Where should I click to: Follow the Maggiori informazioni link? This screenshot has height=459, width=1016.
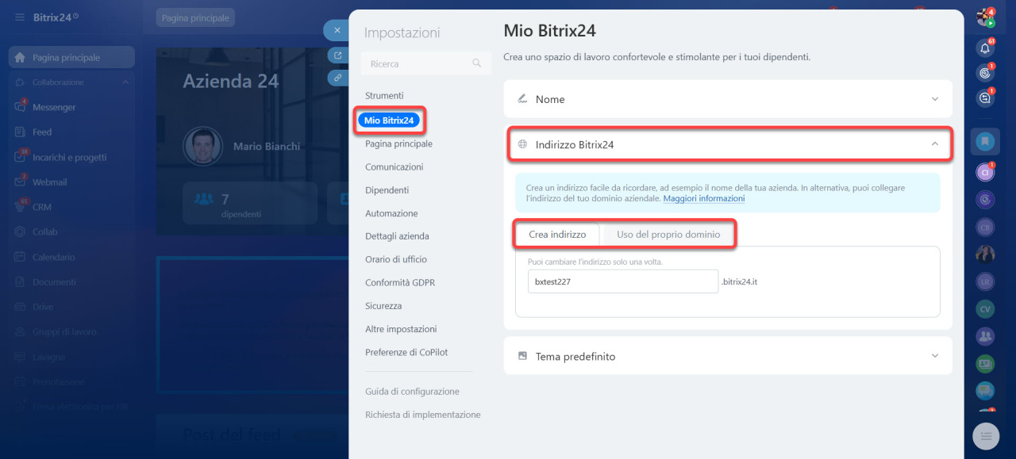[703, 198]
